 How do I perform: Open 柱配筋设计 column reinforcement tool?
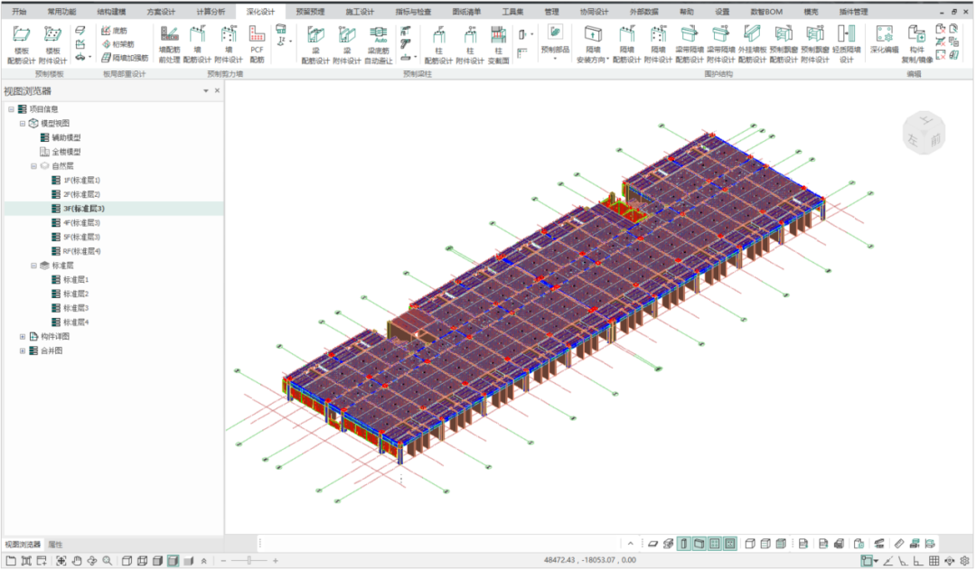coord(439,45)
